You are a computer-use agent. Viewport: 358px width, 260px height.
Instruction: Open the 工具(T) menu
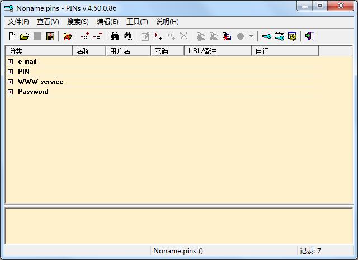click(x=137, y=22)
